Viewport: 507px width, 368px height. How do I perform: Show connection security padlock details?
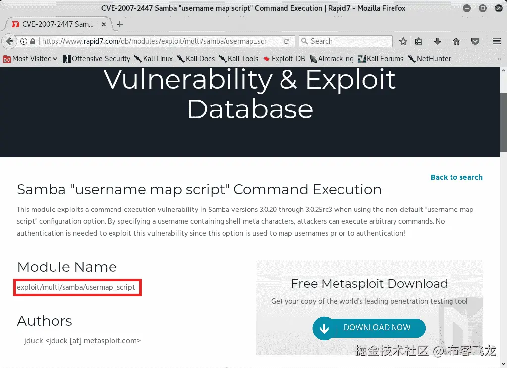click(33, 41)
